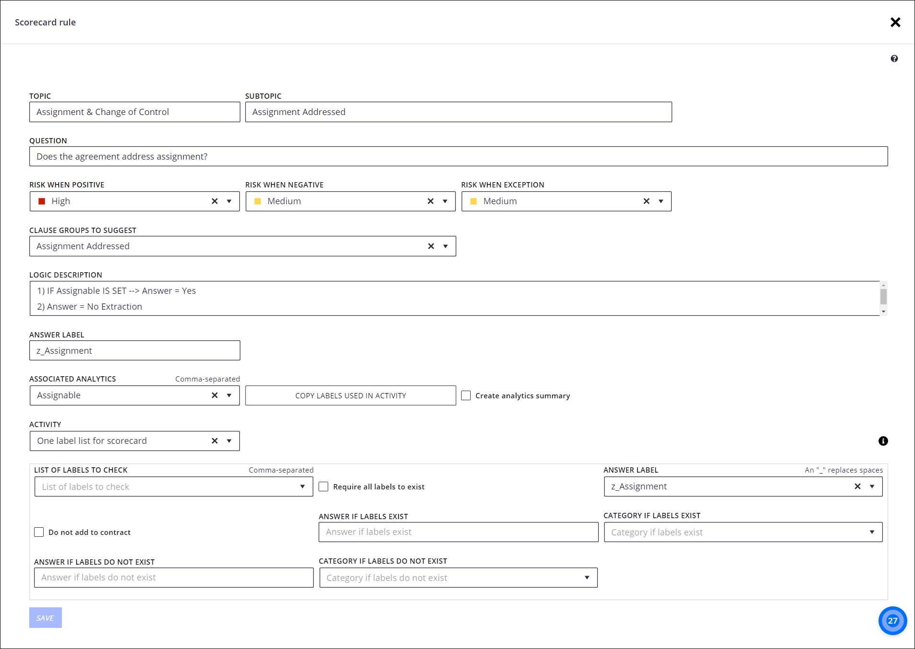Open the List of labels to check dropdown
This screenshot has height=649, width=915.
click(x=303, y=487)
